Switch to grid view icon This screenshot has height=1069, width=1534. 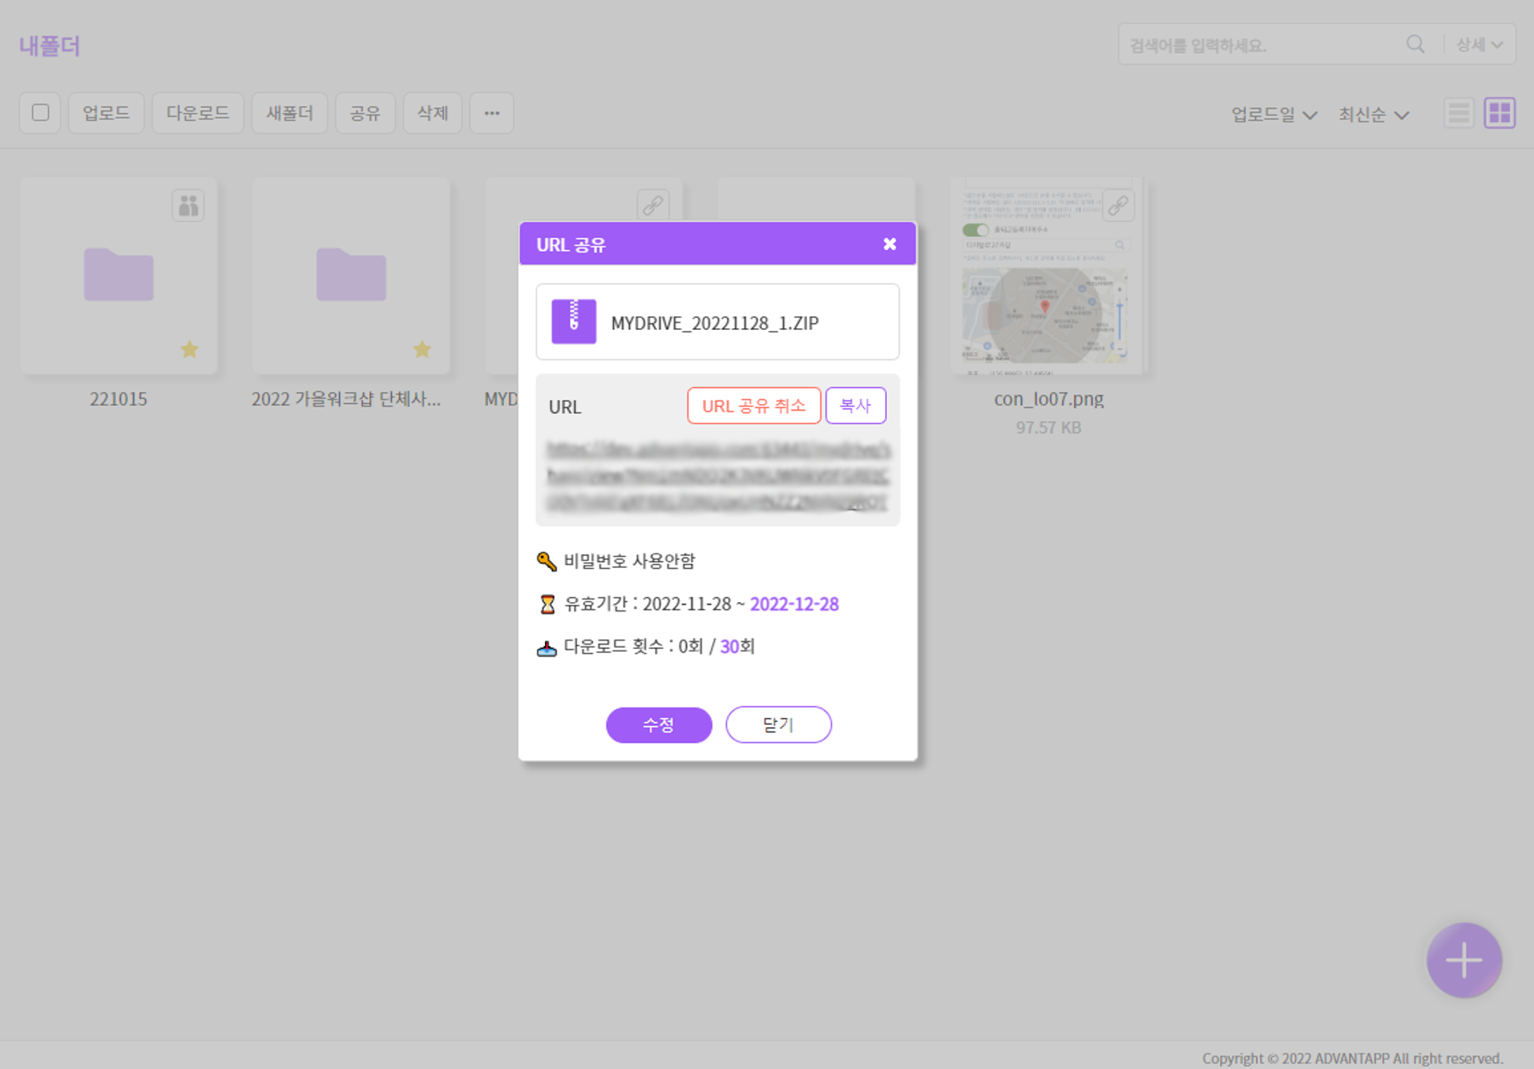pyautogui.click(x=1499, y=113)
